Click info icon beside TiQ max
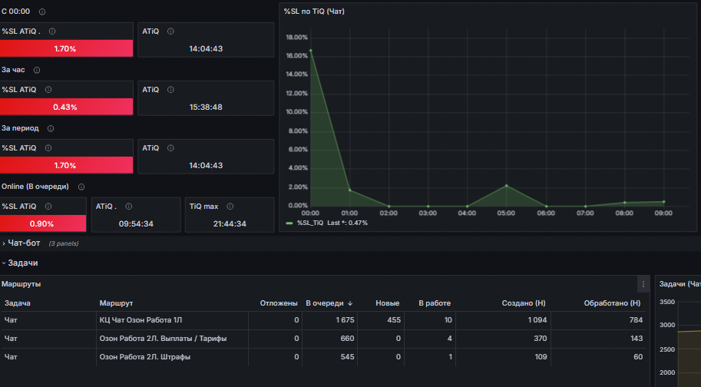The height and width of the screenshot is (387, 701). pos(230,207)
